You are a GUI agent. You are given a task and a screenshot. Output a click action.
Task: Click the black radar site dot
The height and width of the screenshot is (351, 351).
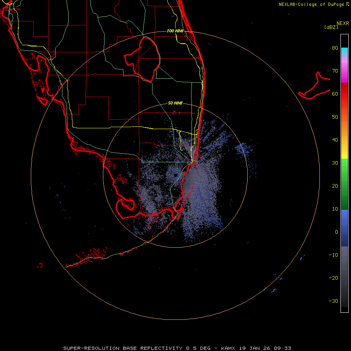click(175, 175)
